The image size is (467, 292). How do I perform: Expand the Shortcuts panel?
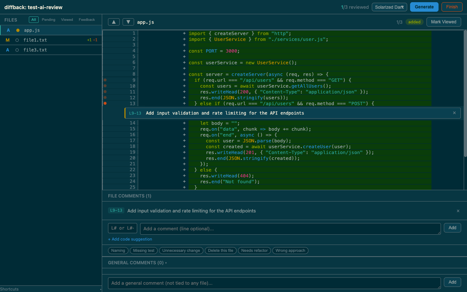pyautogui.click(x=9, y=289)
